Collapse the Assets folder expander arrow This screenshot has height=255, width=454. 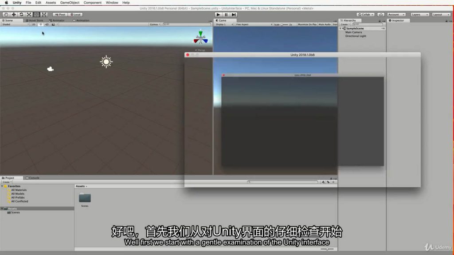2,209
